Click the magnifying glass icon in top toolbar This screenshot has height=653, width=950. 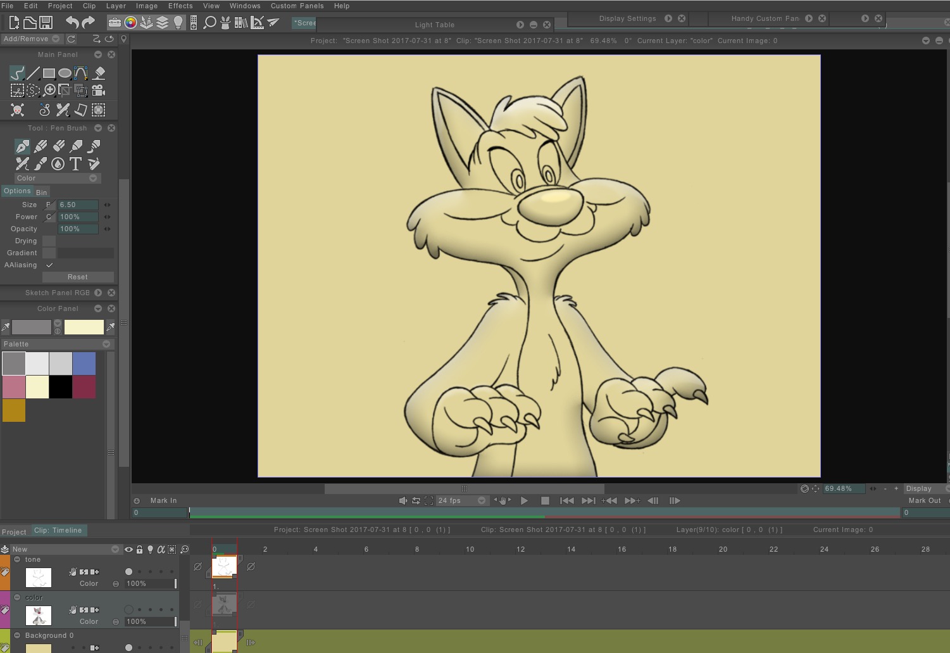[209, 23]
